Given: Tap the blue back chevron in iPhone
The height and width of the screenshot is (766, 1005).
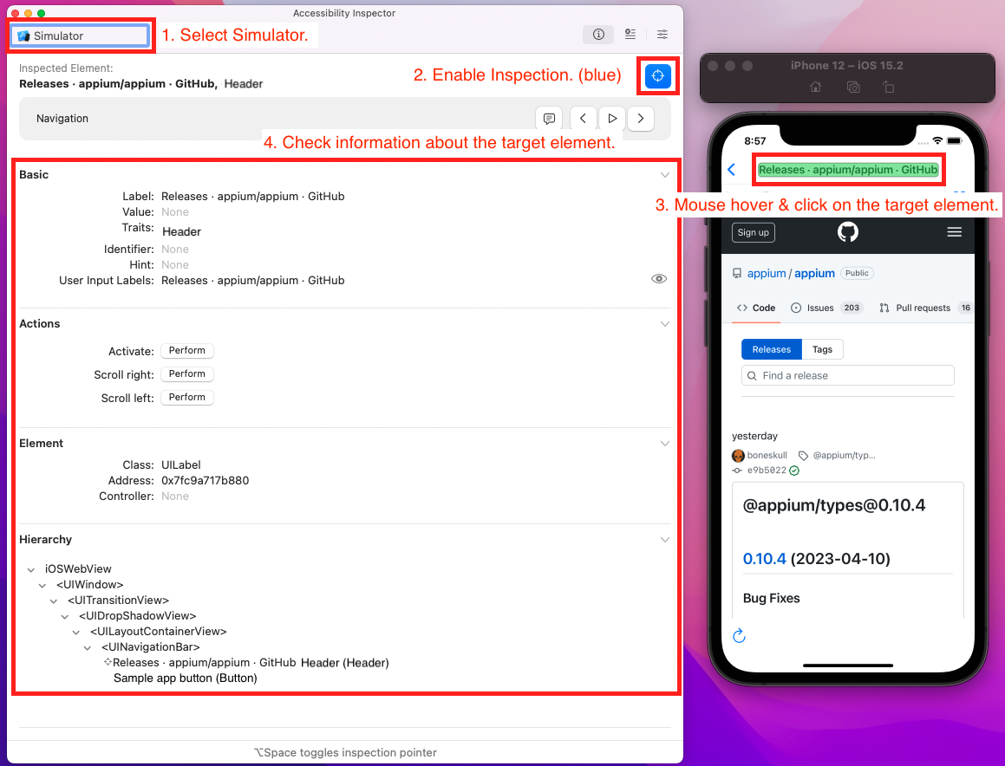Looking at the screenshot, I should point(732,170).
